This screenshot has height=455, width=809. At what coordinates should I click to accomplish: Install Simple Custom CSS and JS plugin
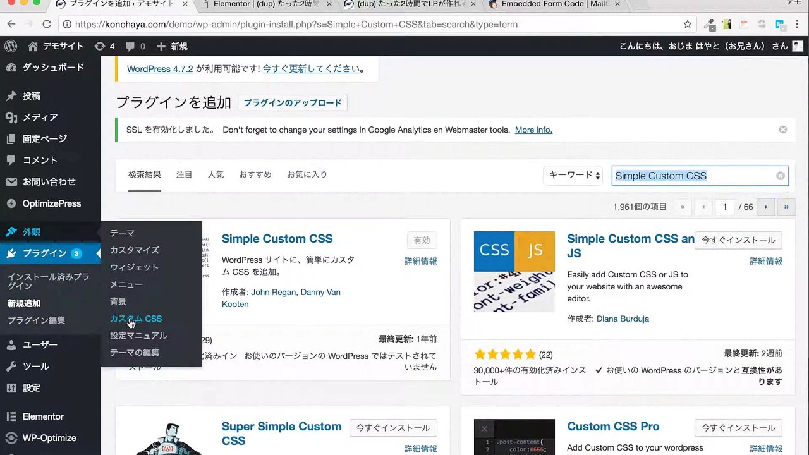(738, 240)
